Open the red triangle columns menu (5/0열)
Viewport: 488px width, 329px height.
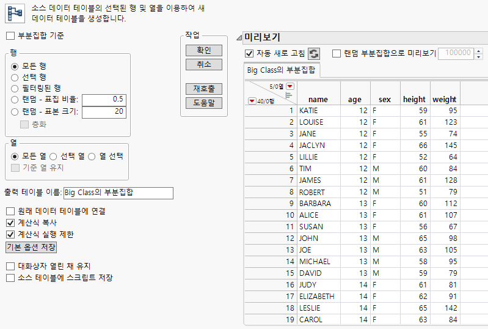click(290, 86)
